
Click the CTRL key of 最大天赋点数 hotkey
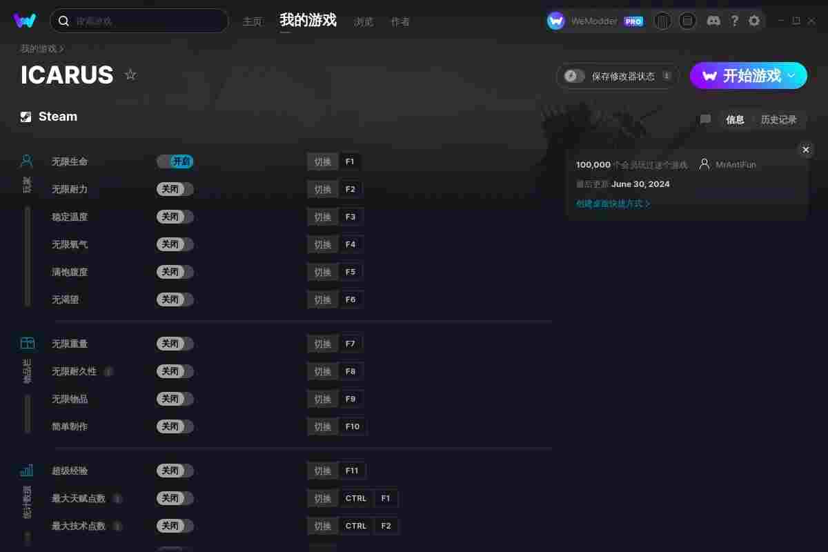[356, 498]
